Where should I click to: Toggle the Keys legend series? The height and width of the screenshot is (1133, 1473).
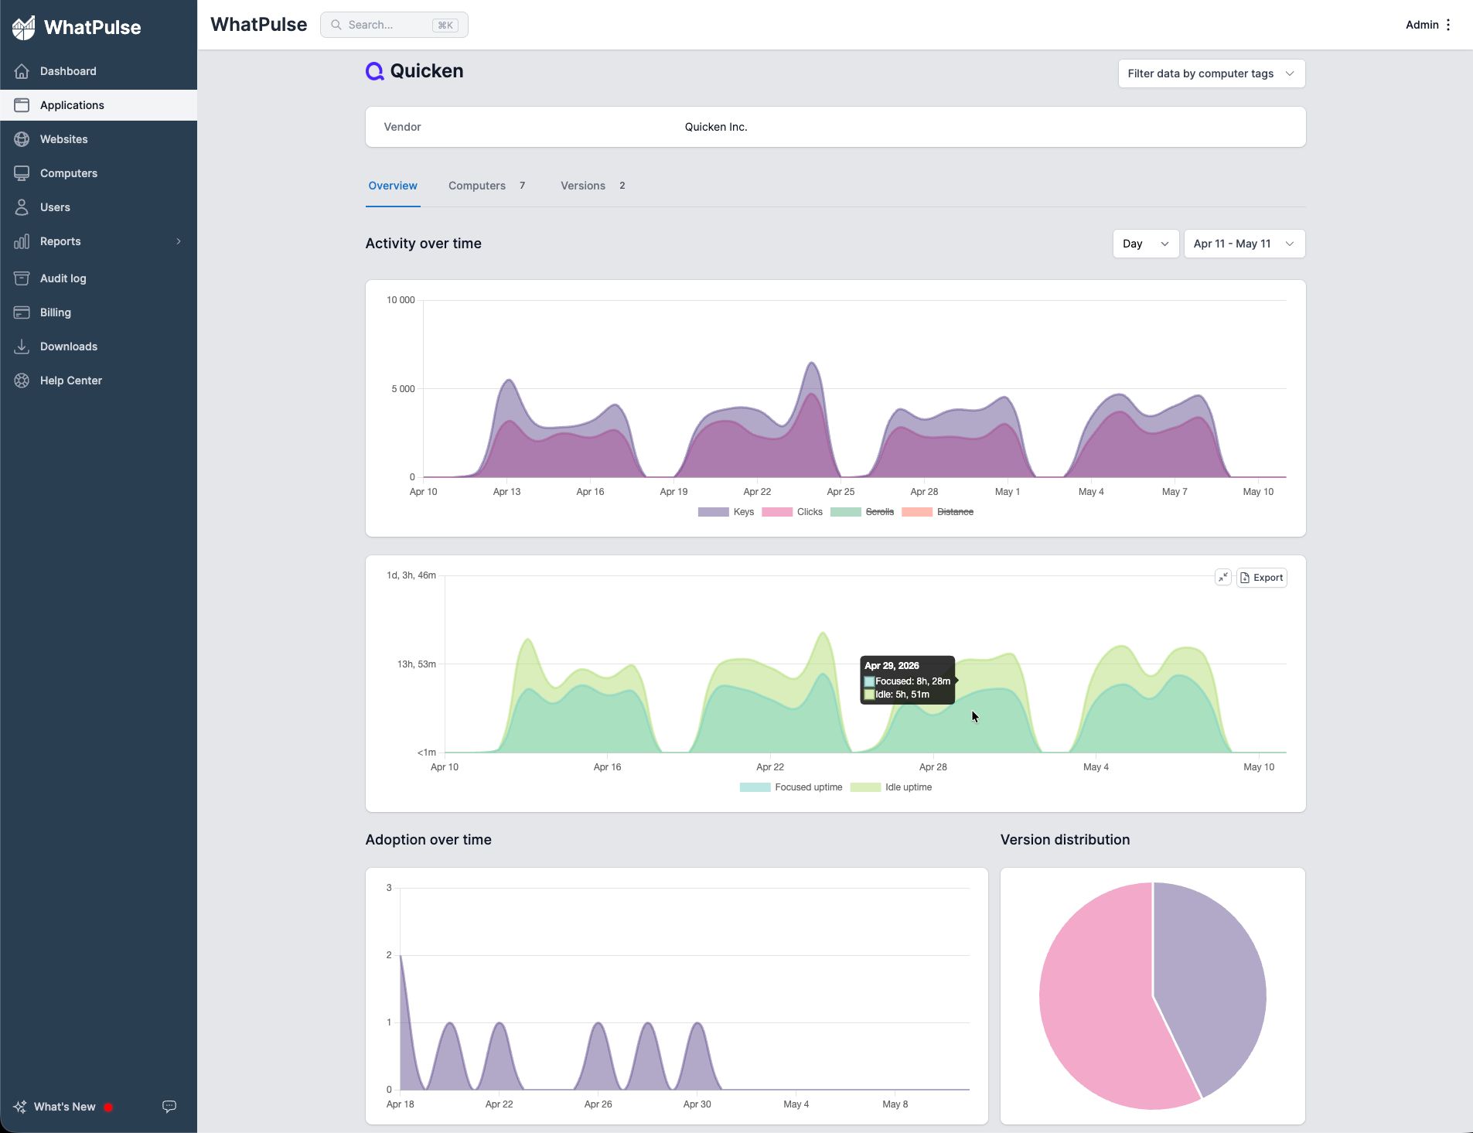click(726, 512)
